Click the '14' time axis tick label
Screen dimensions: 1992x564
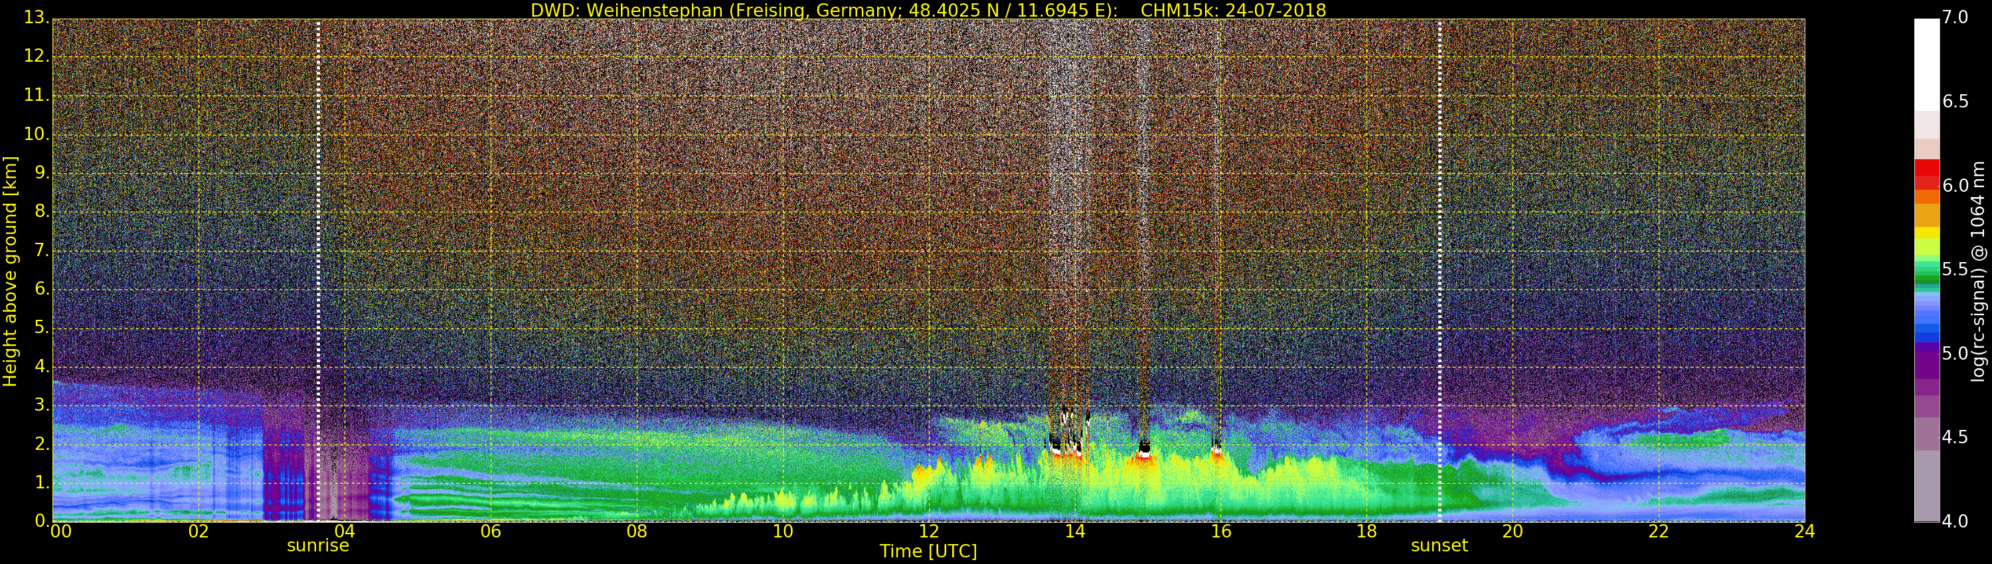pos(1075,531)
